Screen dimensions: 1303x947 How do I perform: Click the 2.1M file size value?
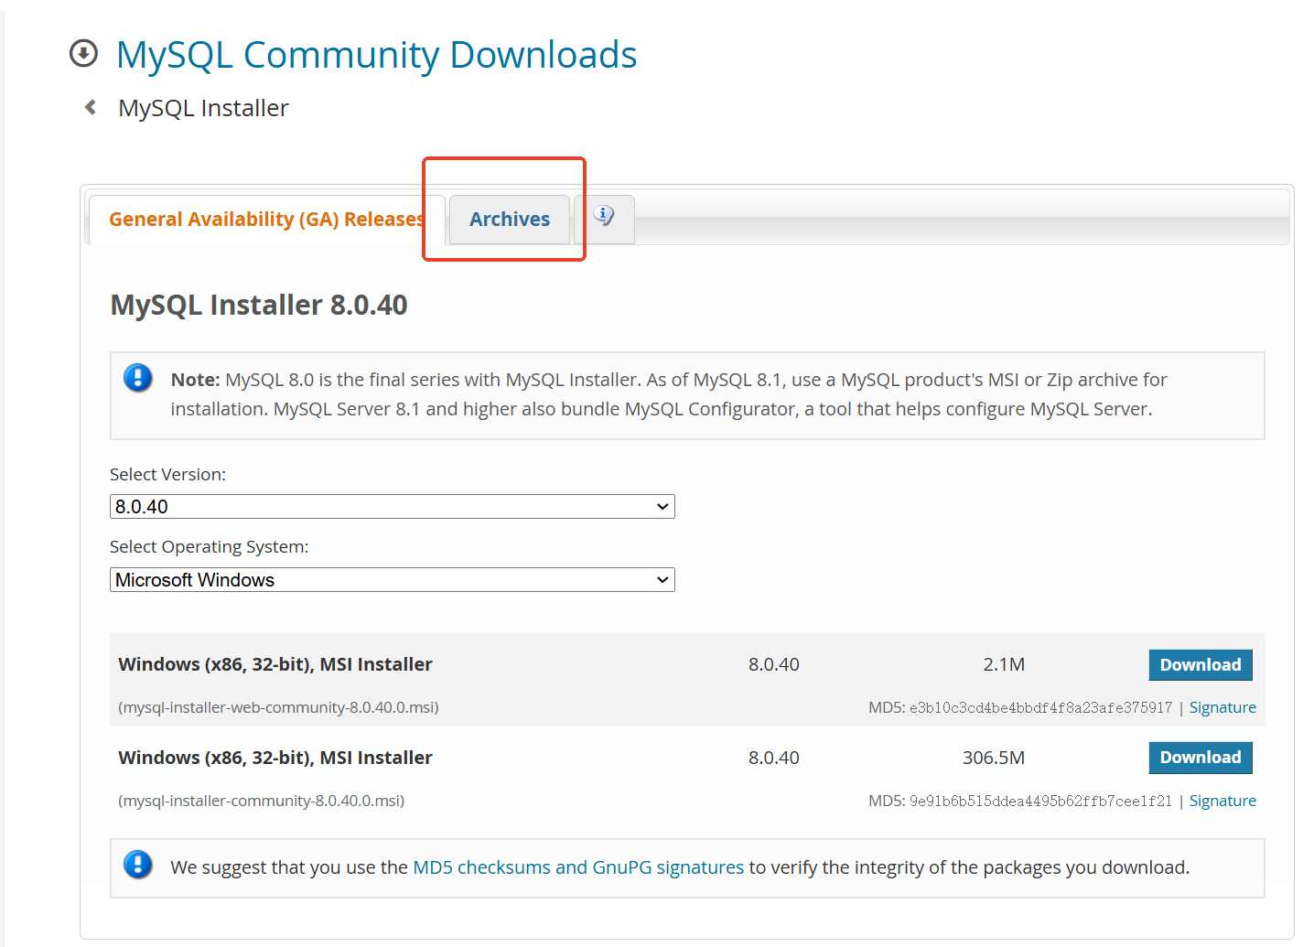(1004, 665)
